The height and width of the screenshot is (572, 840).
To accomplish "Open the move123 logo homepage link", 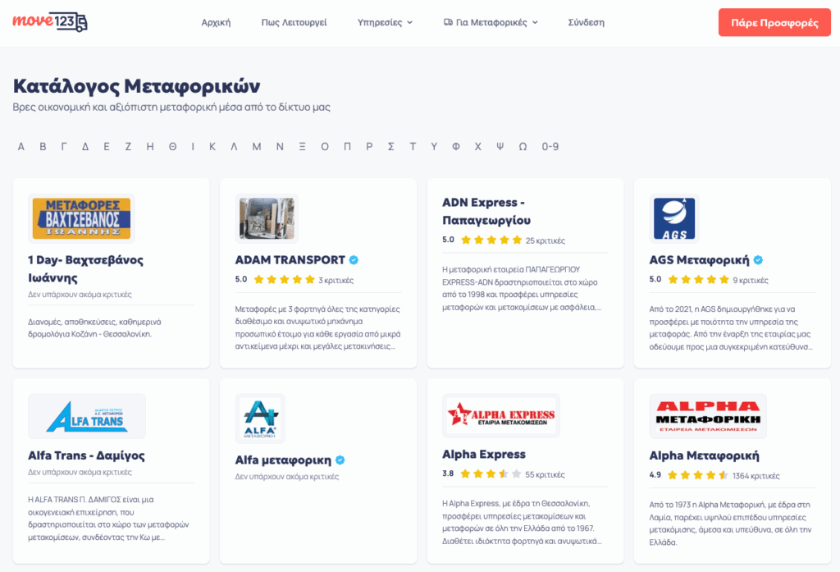I will 50,22.
